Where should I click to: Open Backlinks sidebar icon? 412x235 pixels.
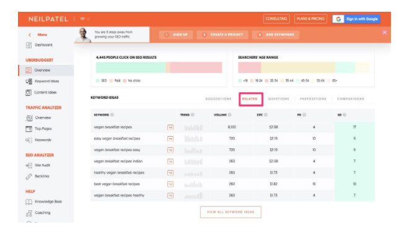coord(28,176)
